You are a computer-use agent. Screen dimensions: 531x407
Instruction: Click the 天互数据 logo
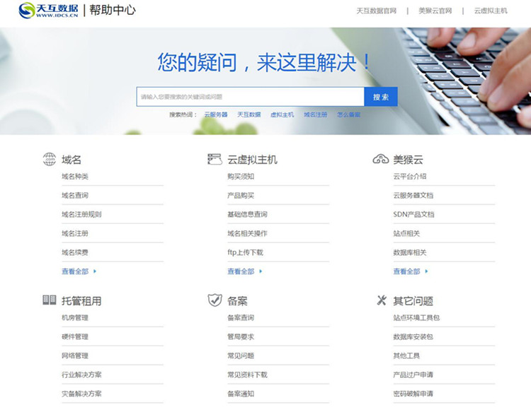(x=48, y=11)
